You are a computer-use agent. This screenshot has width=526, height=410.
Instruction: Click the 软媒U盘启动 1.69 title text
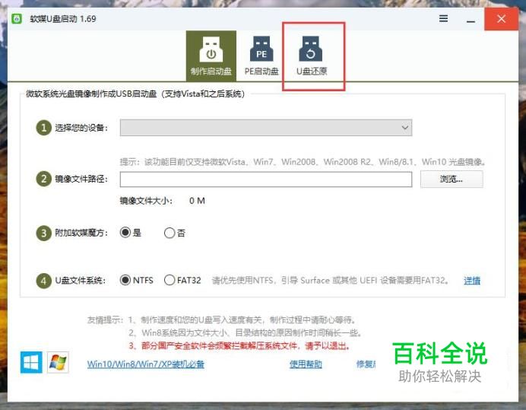coord(63,19)
